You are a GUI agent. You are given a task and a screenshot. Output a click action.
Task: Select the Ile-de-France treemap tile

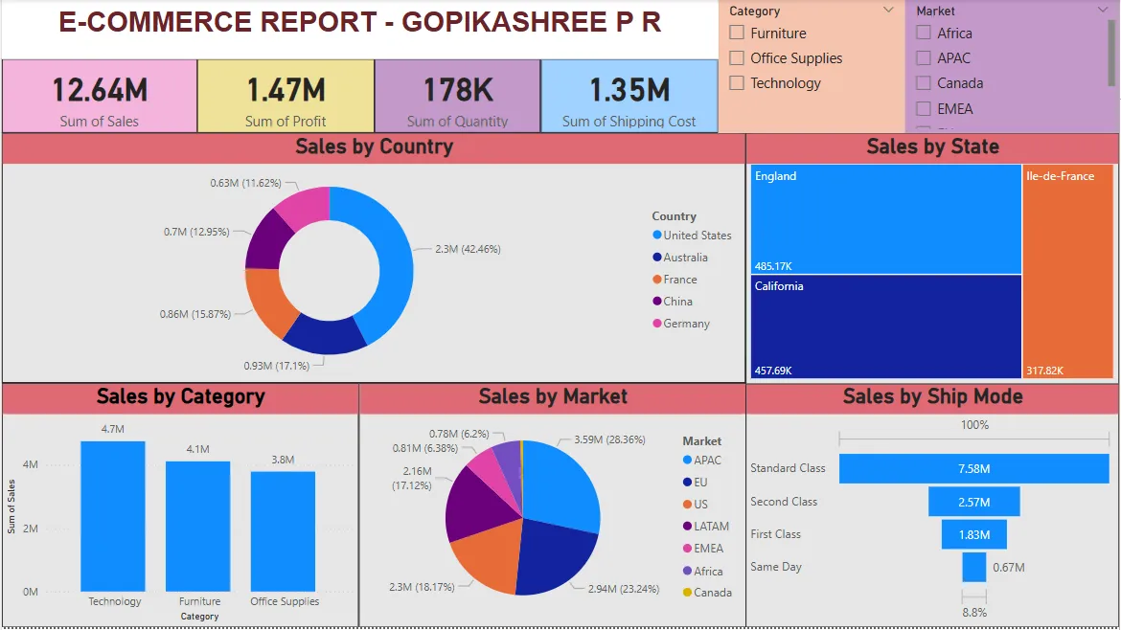point(1068,271)
